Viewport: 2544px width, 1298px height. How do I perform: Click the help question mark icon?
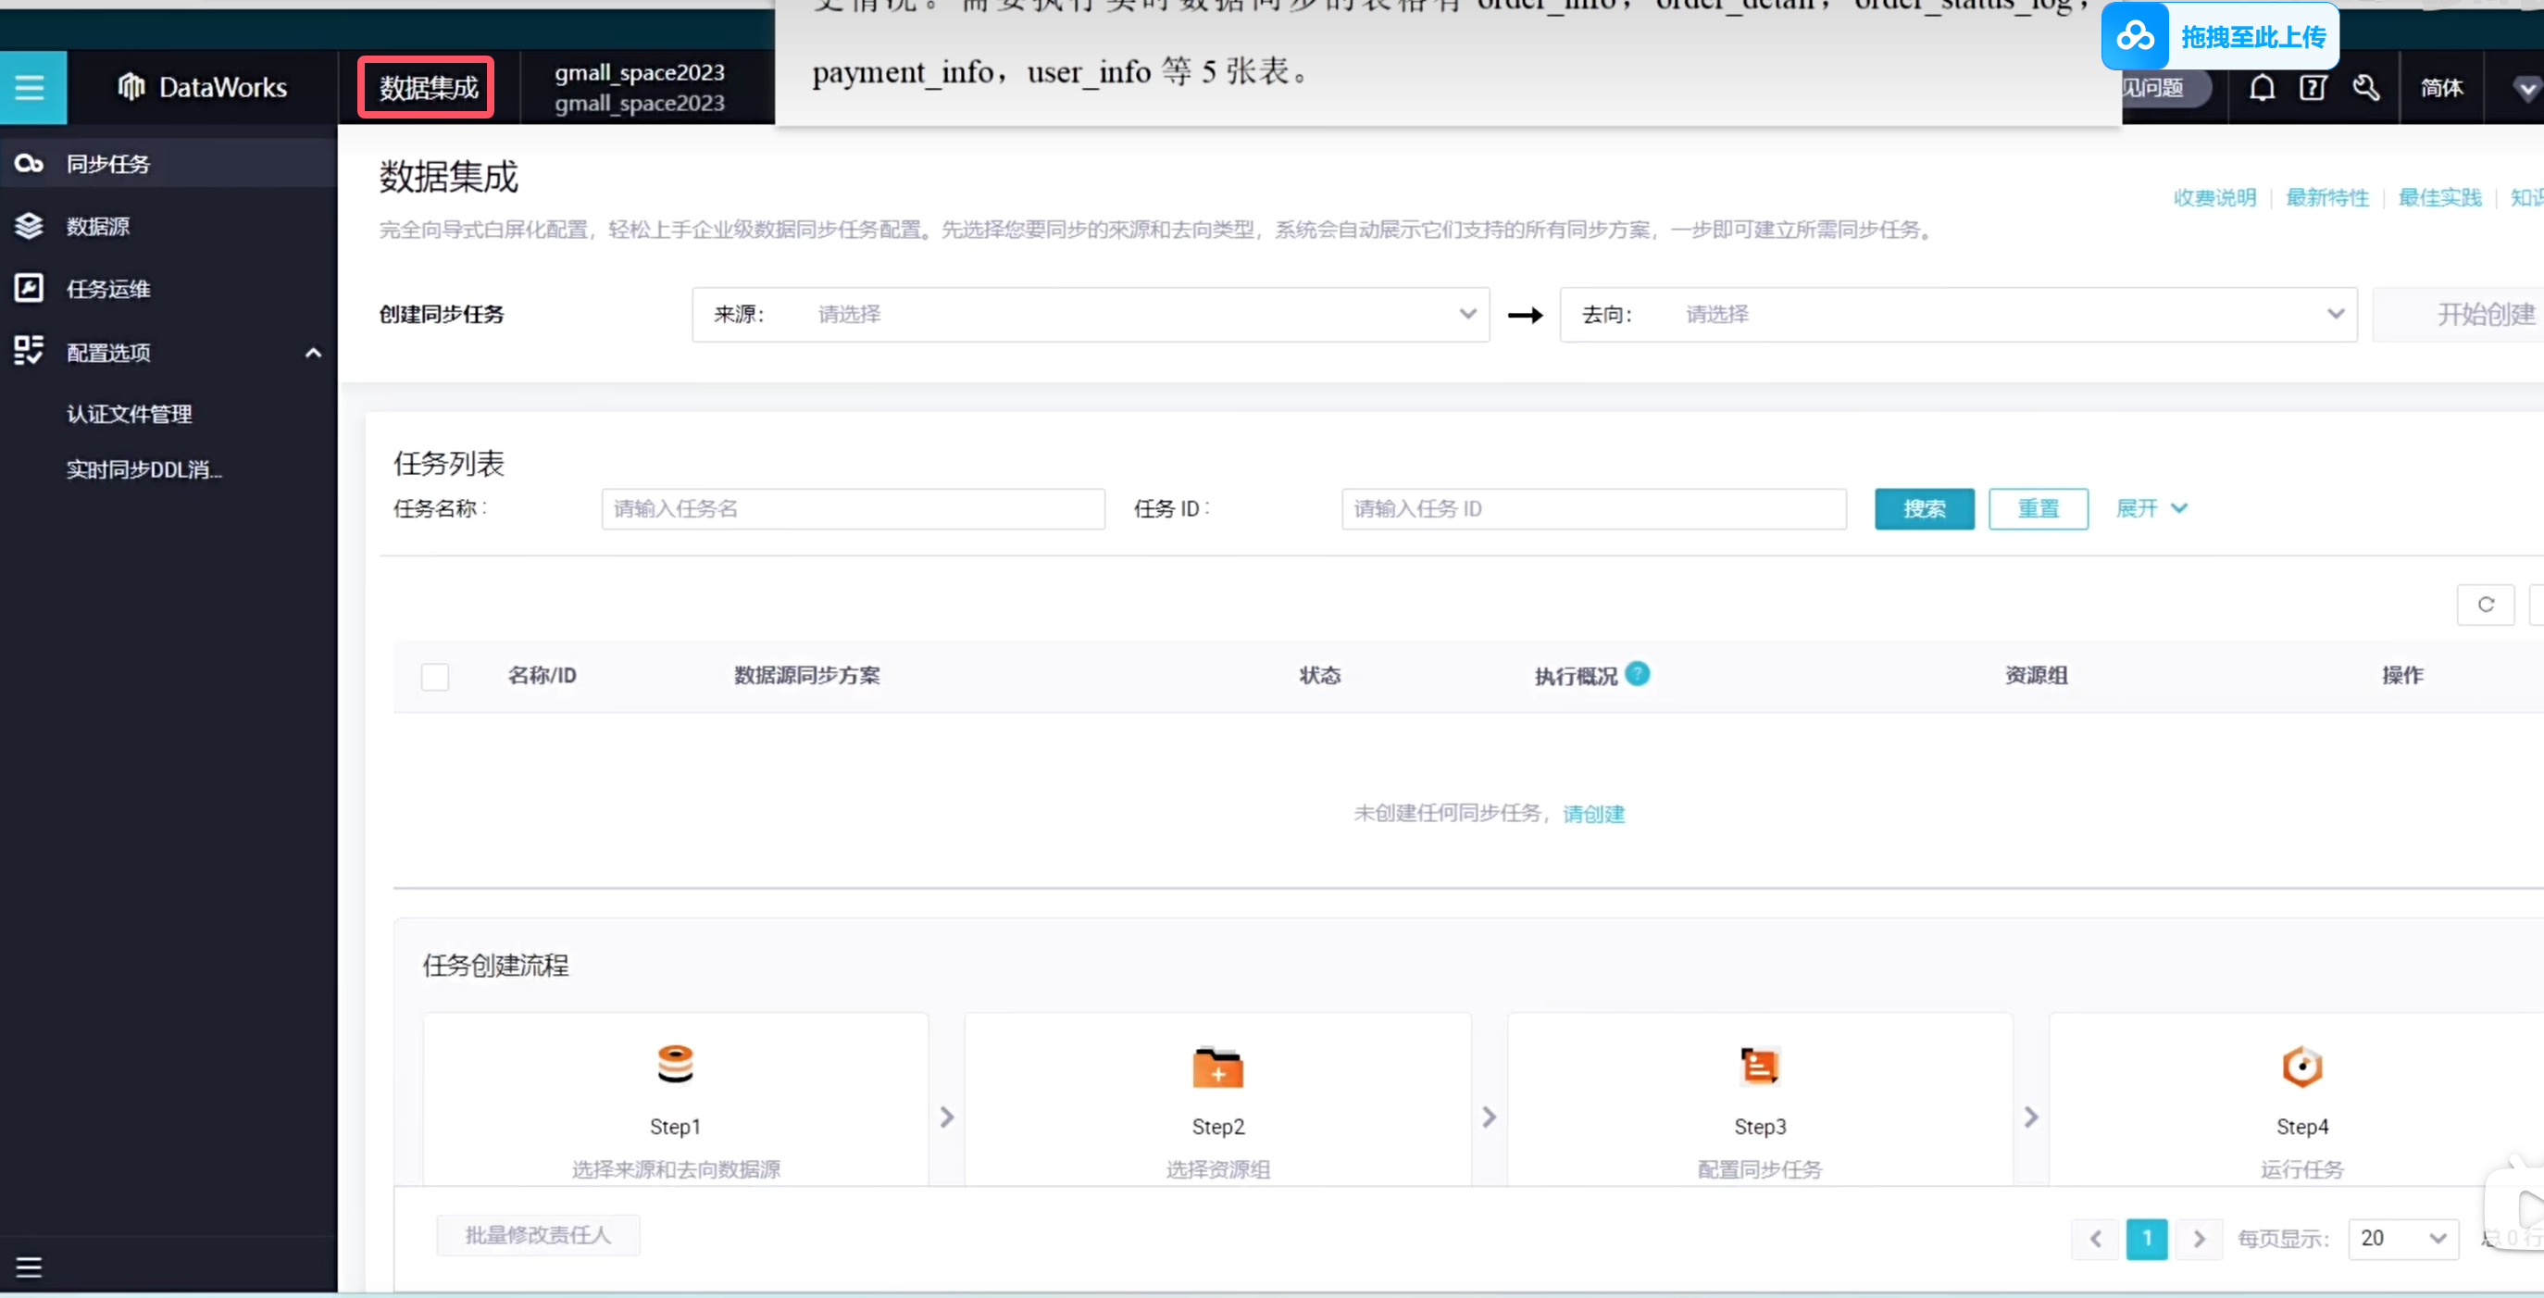tap(2313, 88)
